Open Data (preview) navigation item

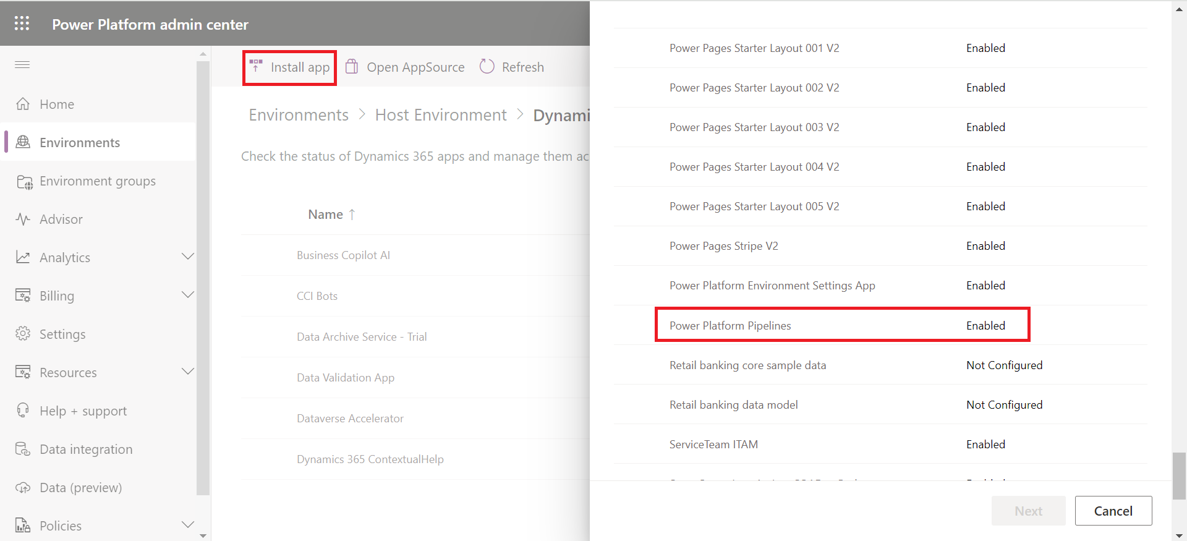pyautogui.click(x=80, y=488)
